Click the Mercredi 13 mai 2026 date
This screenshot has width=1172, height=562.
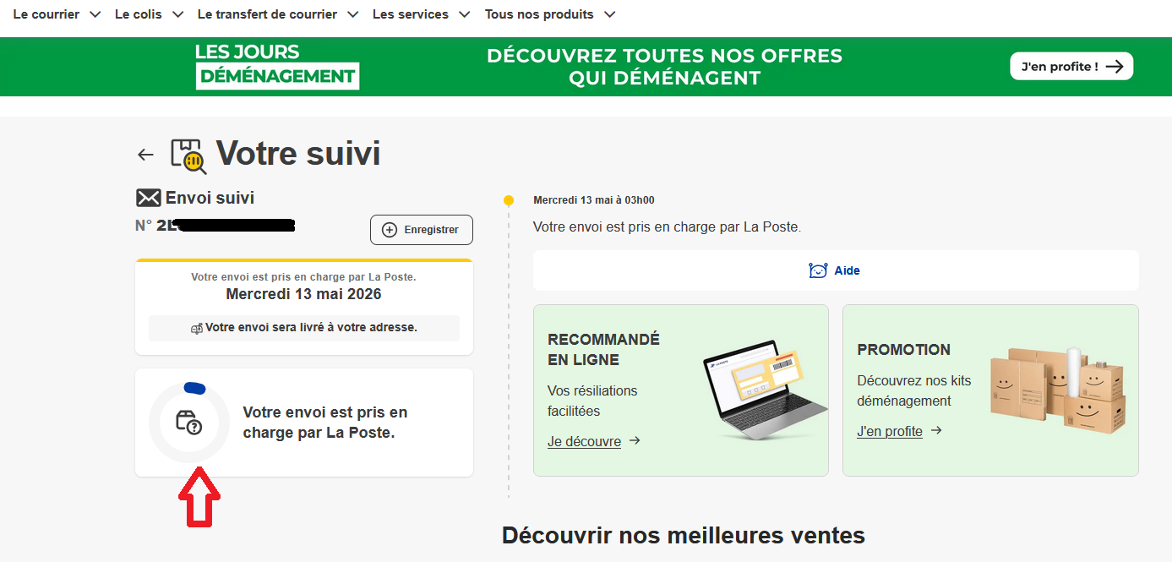303,294
